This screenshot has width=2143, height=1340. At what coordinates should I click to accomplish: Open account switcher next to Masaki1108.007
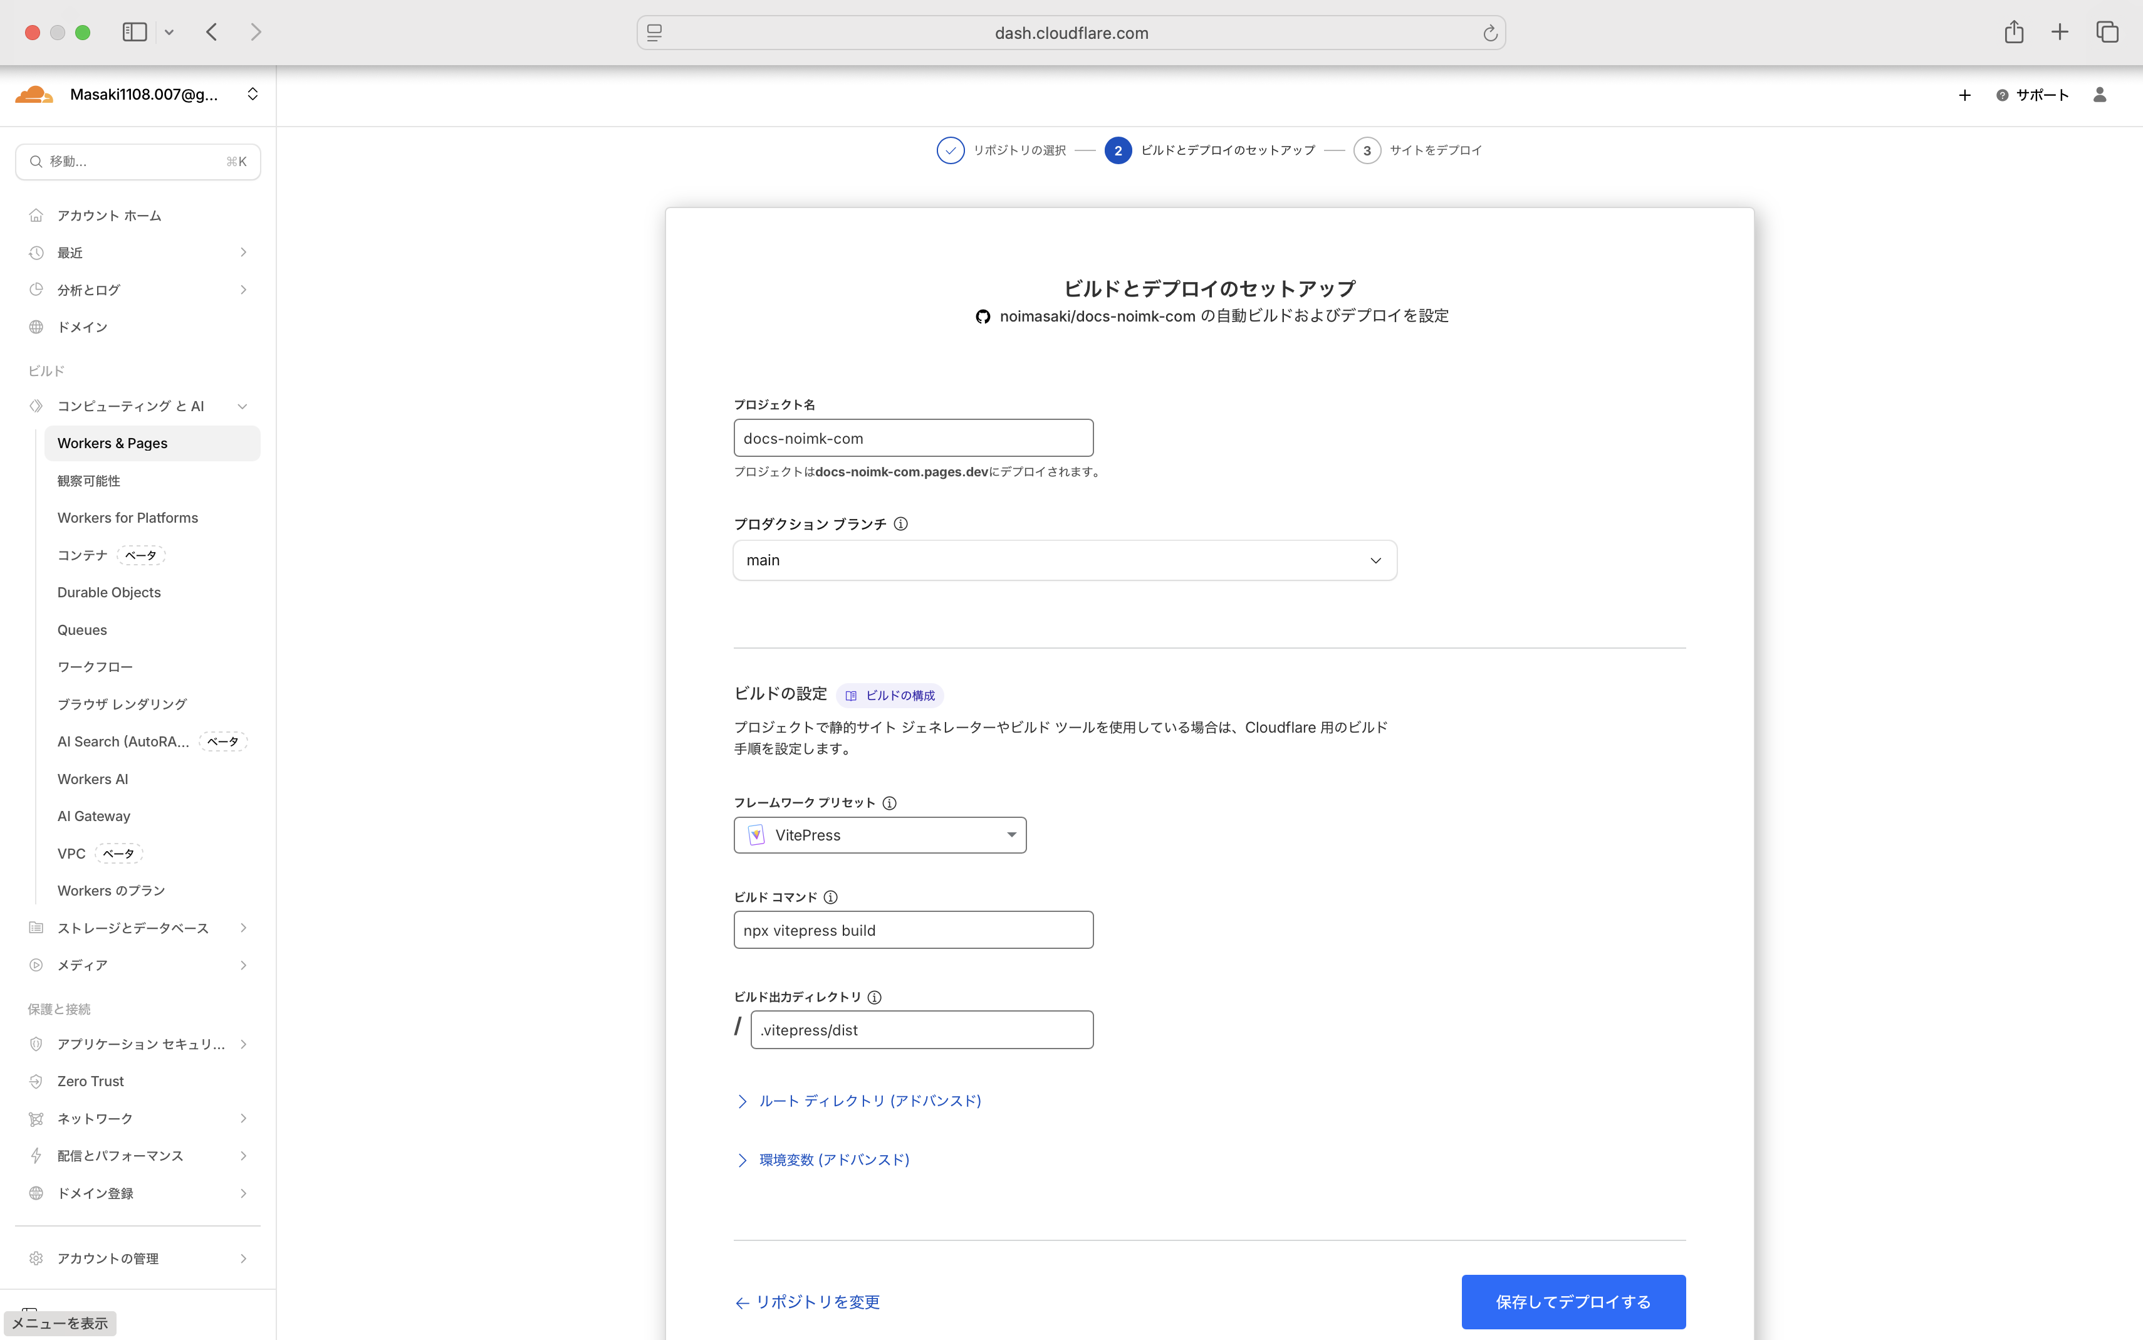pos(253,94)
